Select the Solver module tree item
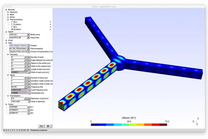 pos(12,17)
